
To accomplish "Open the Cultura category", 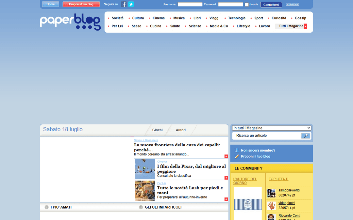I will click(x=138, y=18).
